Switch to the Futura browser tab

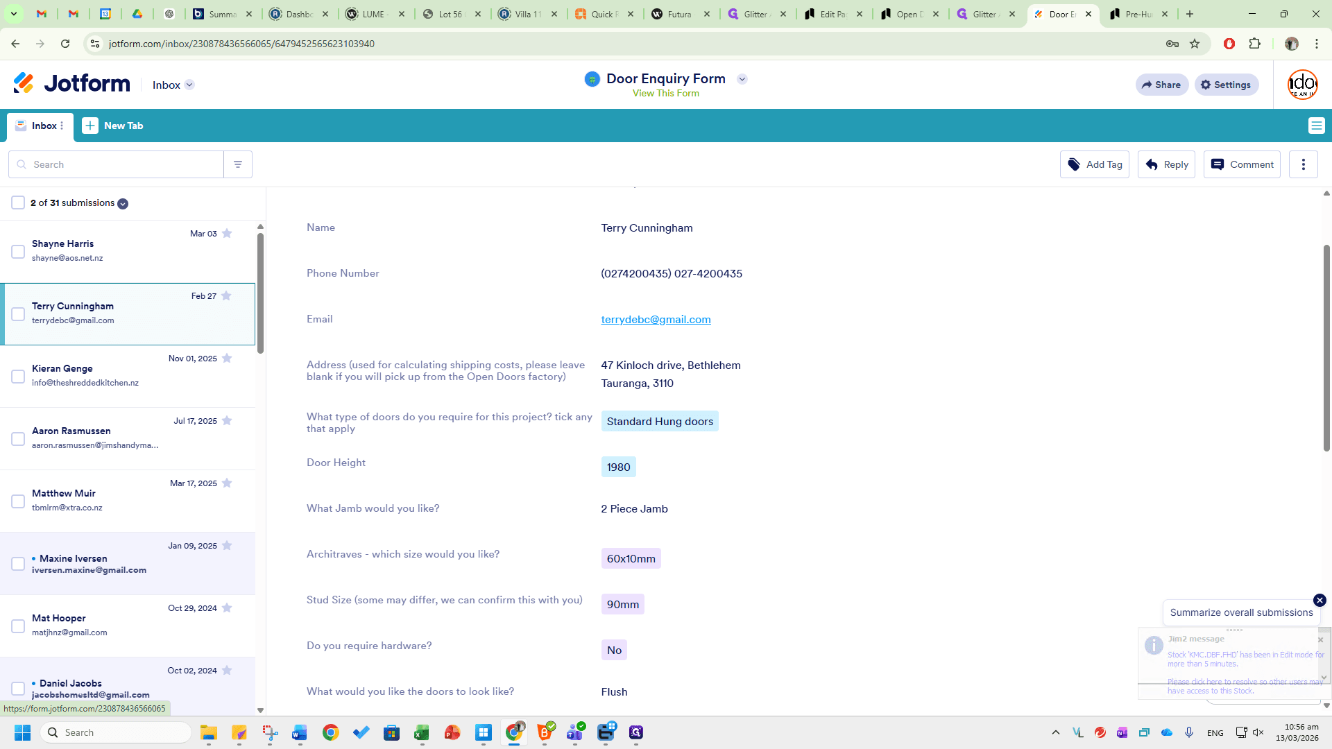coord(681,14)
